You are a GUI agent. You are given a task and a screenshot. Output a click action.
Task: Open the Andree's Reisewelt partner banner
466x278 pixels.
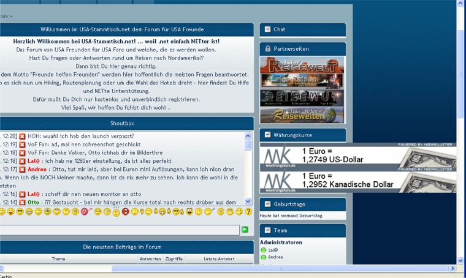[x=301, y=65]
